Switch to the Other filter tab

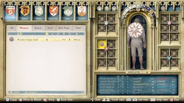pos(78,28)
